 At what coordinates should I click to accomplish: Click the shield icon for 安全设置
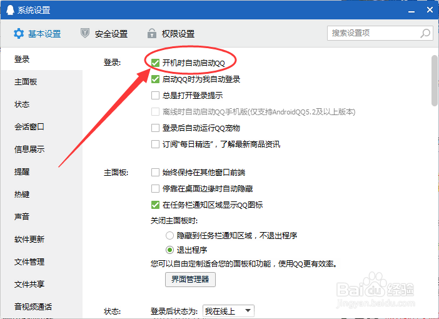tap(84, 33)
